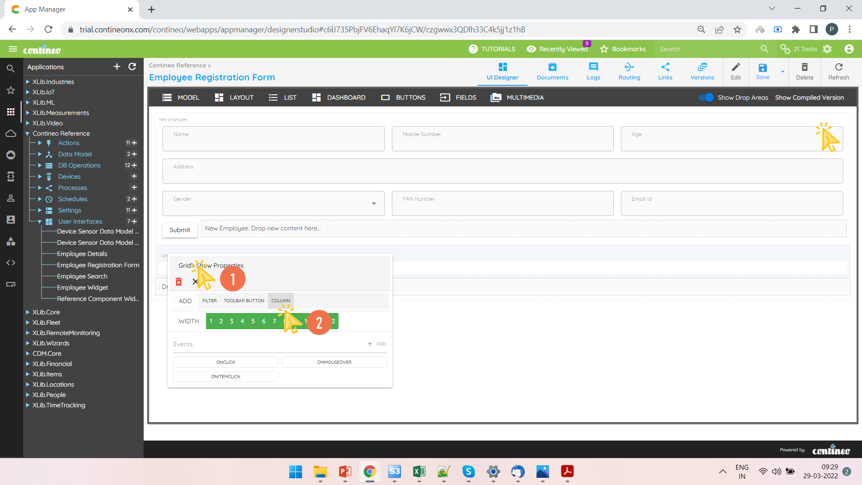Collapse the Contineo Reference tree
Viewport: 862px width, 485px height.
click(x=27, y=133)
